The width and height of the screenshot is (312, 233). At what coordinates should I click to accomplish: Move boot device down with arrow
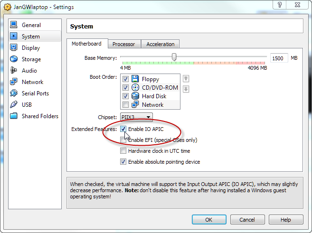(186, 89)
